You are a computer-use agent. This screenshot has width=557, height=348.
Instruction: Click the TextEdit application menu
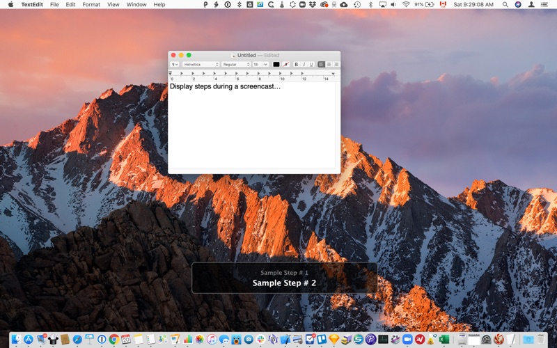click(32, 4)
